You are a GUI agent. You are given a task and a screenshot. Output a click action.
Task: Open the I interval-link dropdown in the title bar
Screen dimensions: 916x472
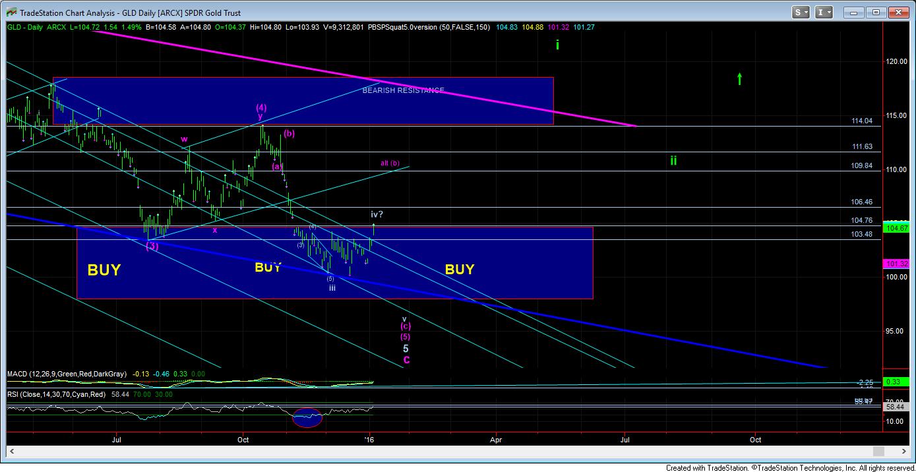click(824, 12)
